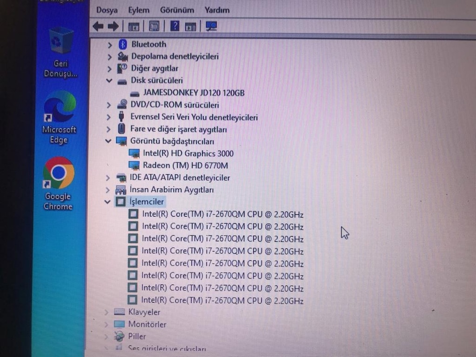Click Intel HD Graphics 3000 display icon
Image resolution: width=476 pixels, height=357 pixels.
click(134, 153)
